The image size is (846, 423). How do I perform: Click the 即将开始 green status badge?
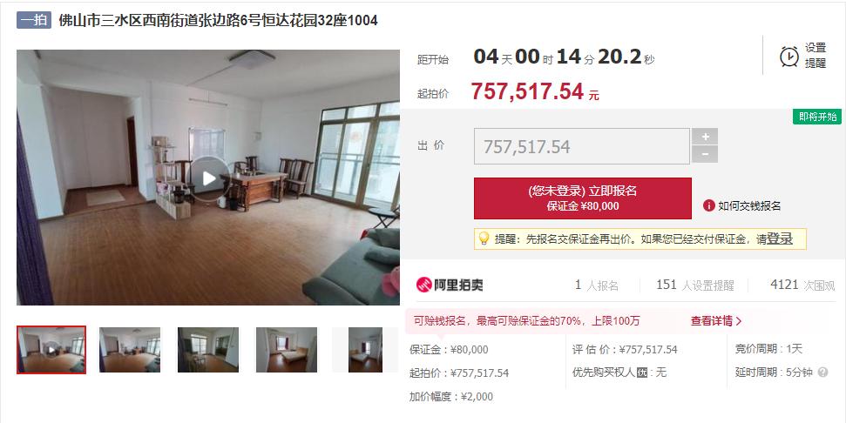coord(817,117)
